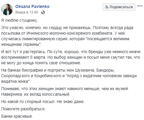Click the line Я люблю сгущенку

[19, 20]
